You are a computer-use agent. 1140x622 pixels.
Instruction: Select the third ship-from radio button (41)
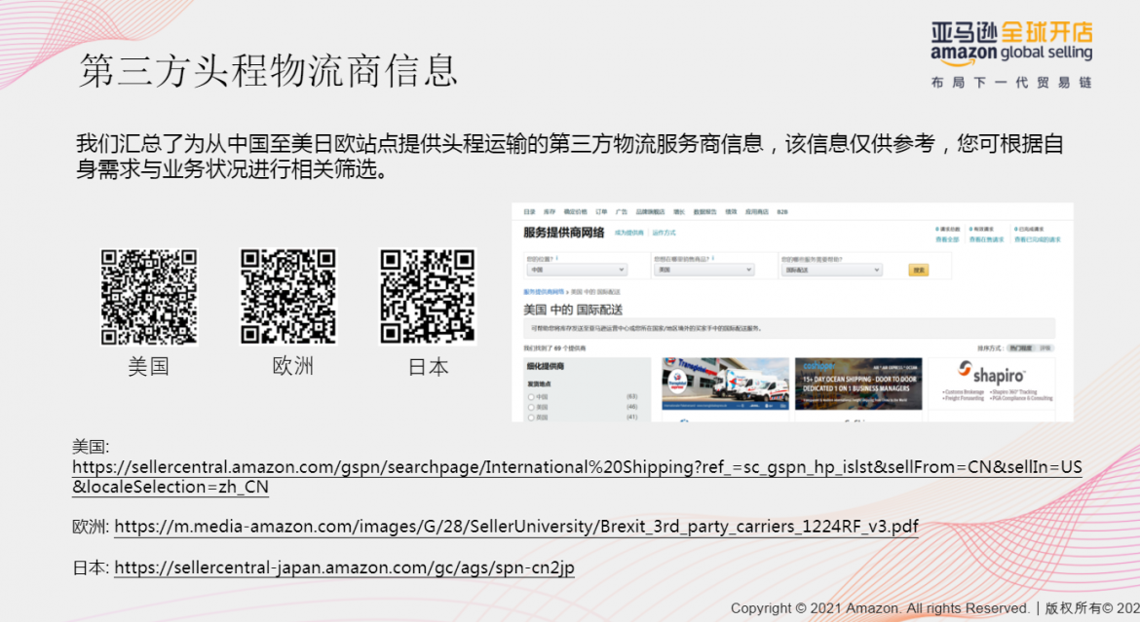click(x=531, y=417)
